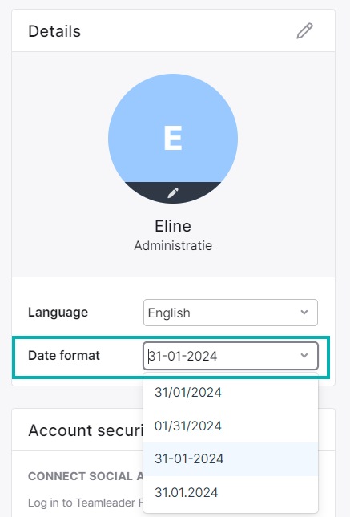Click the chevron arrow in the Date format field
The image size is (350, 517).
coord(304,356)
